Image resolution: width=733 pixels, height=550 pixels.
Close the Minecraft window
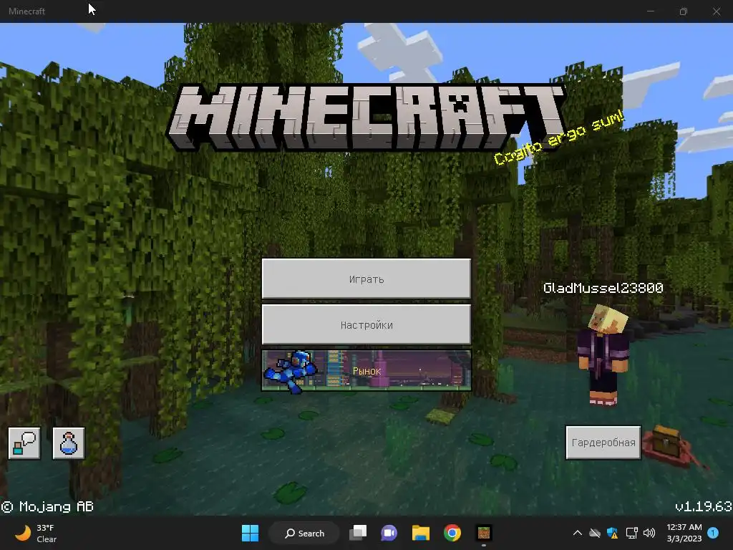(716, 11)
